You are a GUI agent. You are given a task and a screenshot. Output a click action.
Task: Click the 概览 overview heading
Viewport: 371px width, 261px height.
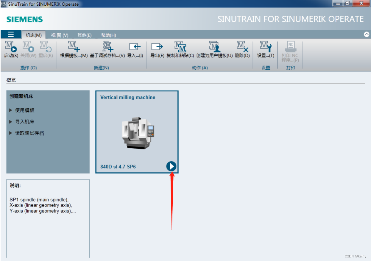click(x=11, y=80)
